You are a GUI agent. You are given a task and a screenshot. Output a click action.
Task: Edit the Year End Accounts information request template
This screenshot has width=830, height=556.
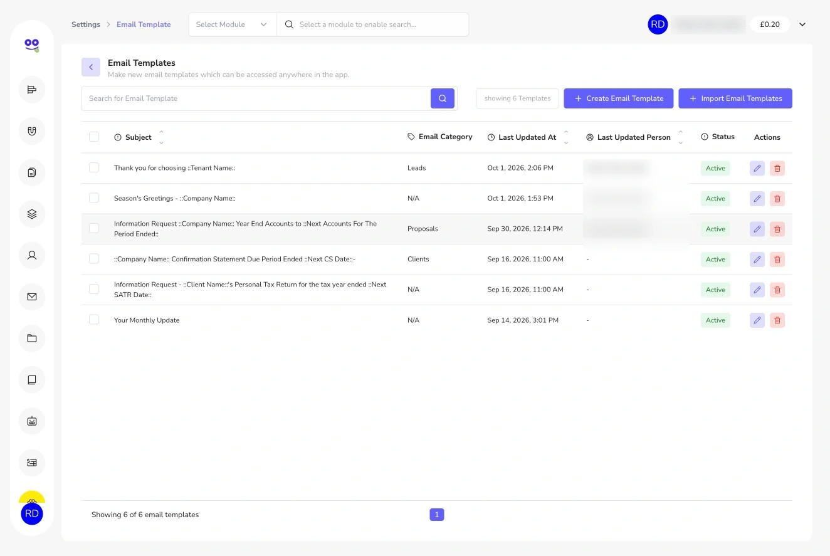(757, 229)
